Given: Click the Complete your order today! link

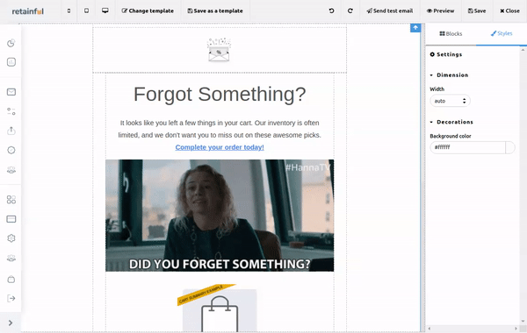Looking at the screenshot, I should click(220, 147).
